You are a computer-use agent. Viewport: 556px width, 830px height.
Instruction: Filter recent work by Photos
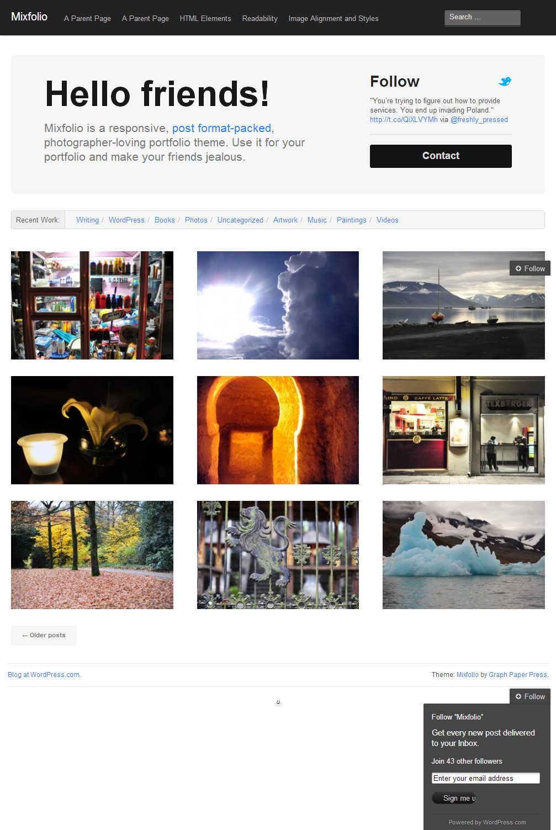196,220
